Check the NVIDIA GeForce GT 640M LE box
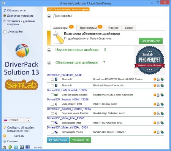Image resolution: width=171 pixels, height=151 pixels. (52, 132)
